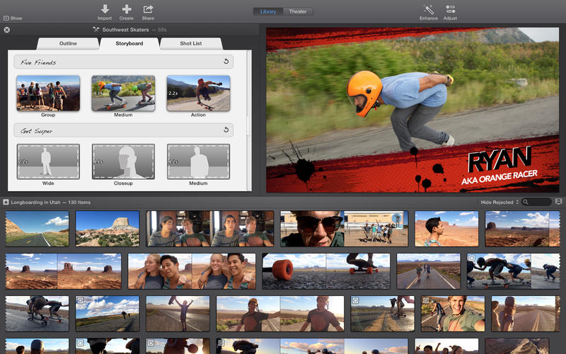Click the Create plus icon
Screen dimensions: 566x354
click(x=127, y=9)
